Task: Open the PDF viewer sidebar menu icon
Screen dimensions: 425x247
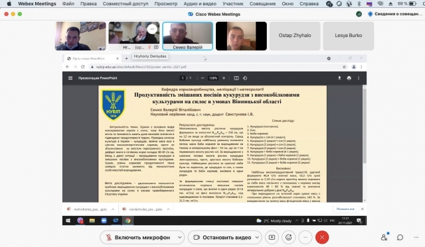Action: 70,78
